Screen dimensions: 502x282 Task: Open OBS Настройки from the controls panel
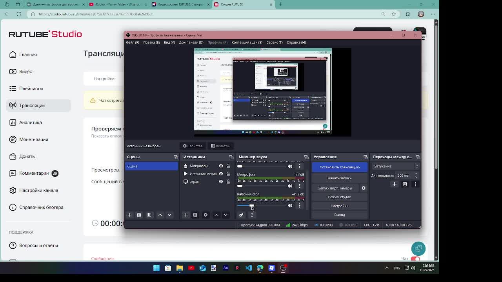(340, 206)
